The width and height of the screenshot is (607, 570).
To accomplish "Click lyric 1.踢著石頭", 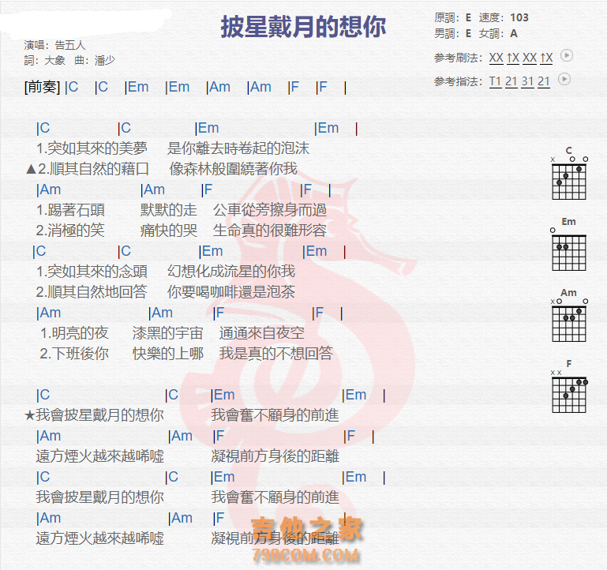I will pos(70,210).
